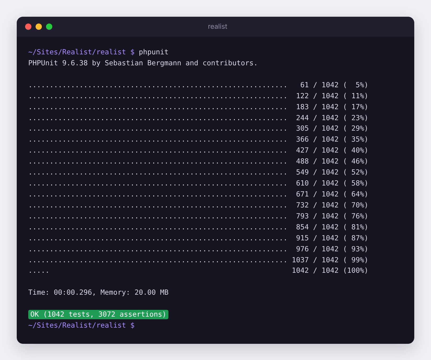
Task: Click the '915 / 1042 ( 87%)' progress text
Action: tap(332, 238)
